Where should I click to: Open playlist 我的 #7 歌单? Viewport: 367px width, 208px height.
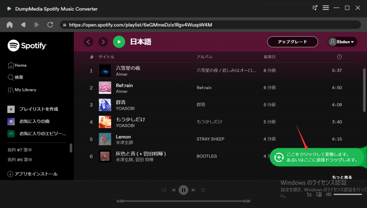(20, 150)
